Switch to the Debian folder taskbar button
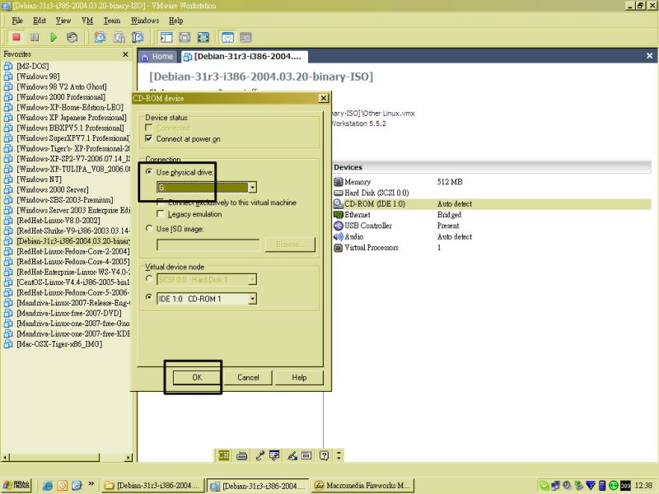This screenshot has width=659, height=494. pyautogui.click(x=153, y=486)
